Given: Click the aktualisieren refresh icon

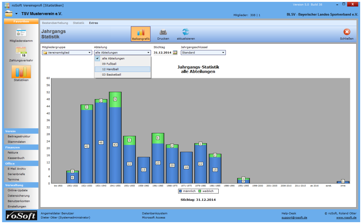Looking at the screenshot, I should 186,32.
